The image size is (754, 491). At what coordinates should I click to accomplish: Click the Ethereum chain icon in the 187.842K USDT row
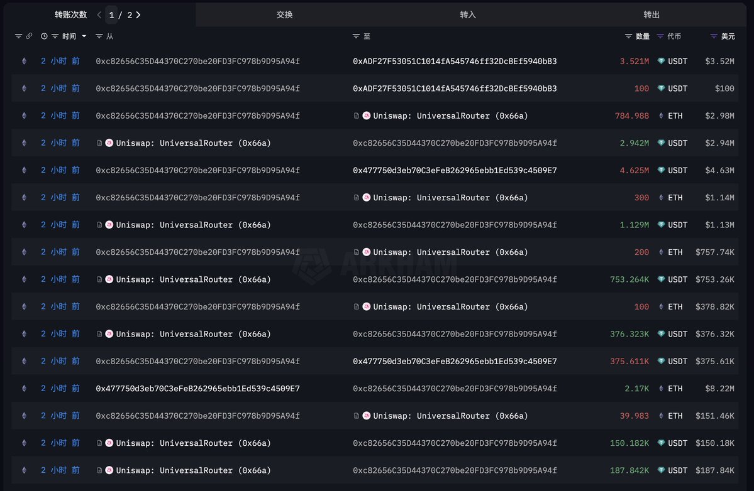point(24,470)
